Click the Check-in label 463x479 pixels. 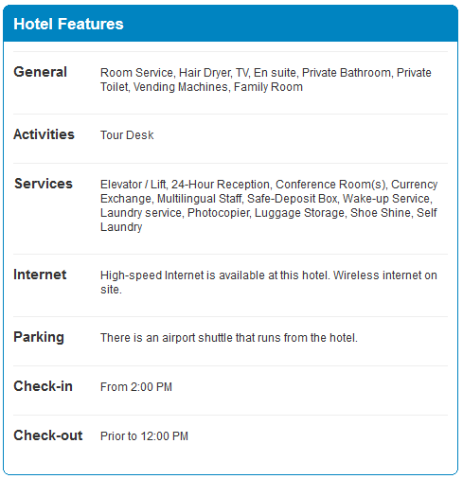tap(43, 386)
